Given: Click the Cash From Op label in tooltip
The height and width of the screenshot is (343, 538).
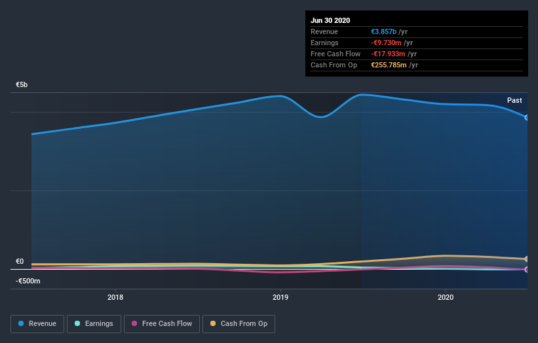Looking at the screenshot, I should tap(334, 65).
